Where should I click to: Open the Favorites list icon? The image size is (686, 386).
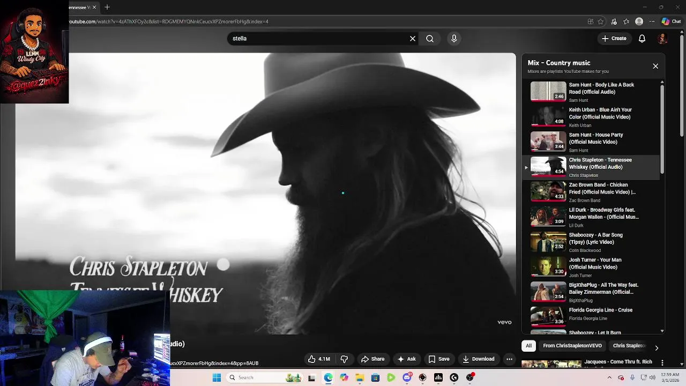(627, 21)
